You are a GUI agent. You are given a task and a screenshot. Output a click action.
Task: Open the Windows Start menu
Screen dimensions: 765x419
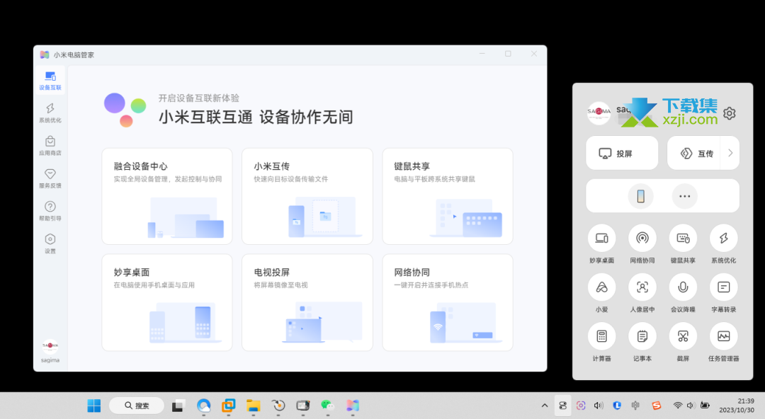tap(93, 406)
